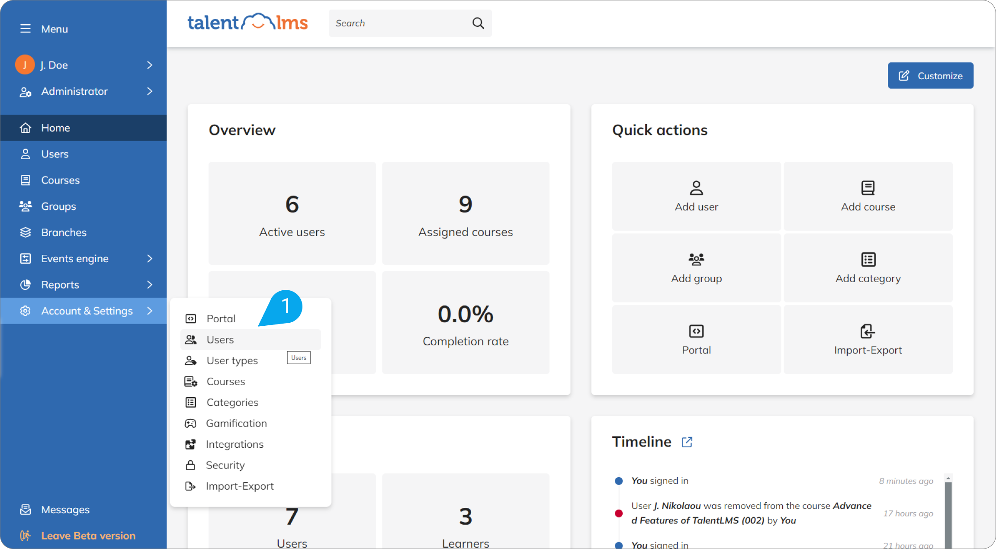Click the Reports pie chart icon
996x549 pixels.
click(25, 285)
